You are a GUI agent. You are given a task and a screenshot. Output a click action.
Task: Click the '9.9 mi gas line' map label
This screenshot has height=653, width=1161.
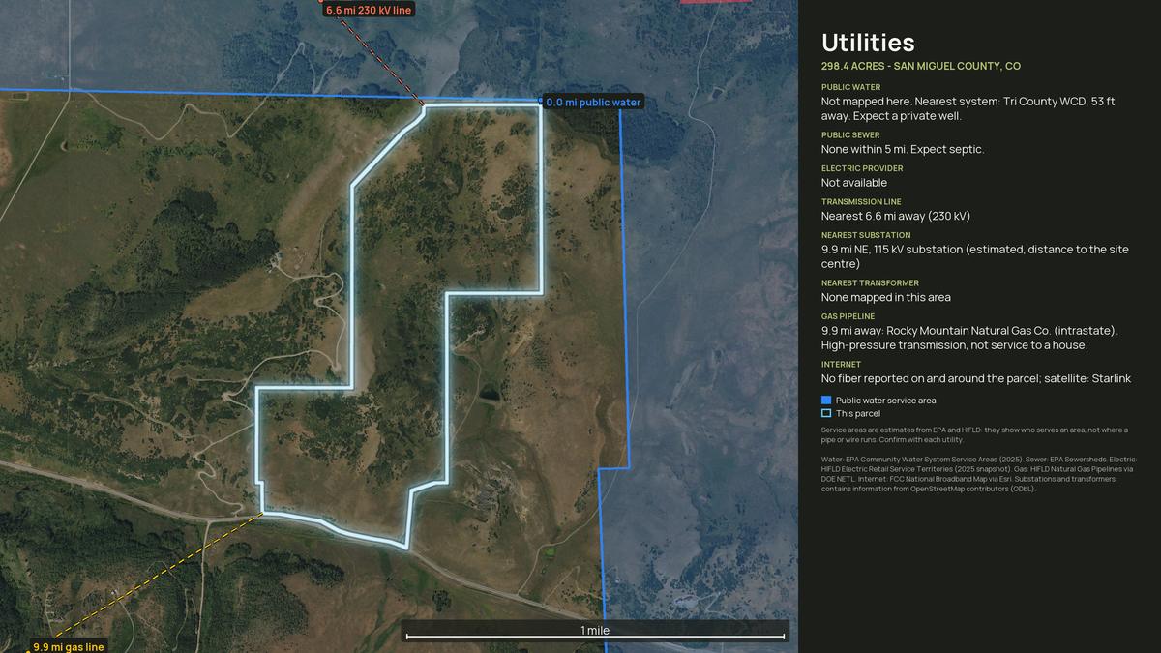pos(68,647)
